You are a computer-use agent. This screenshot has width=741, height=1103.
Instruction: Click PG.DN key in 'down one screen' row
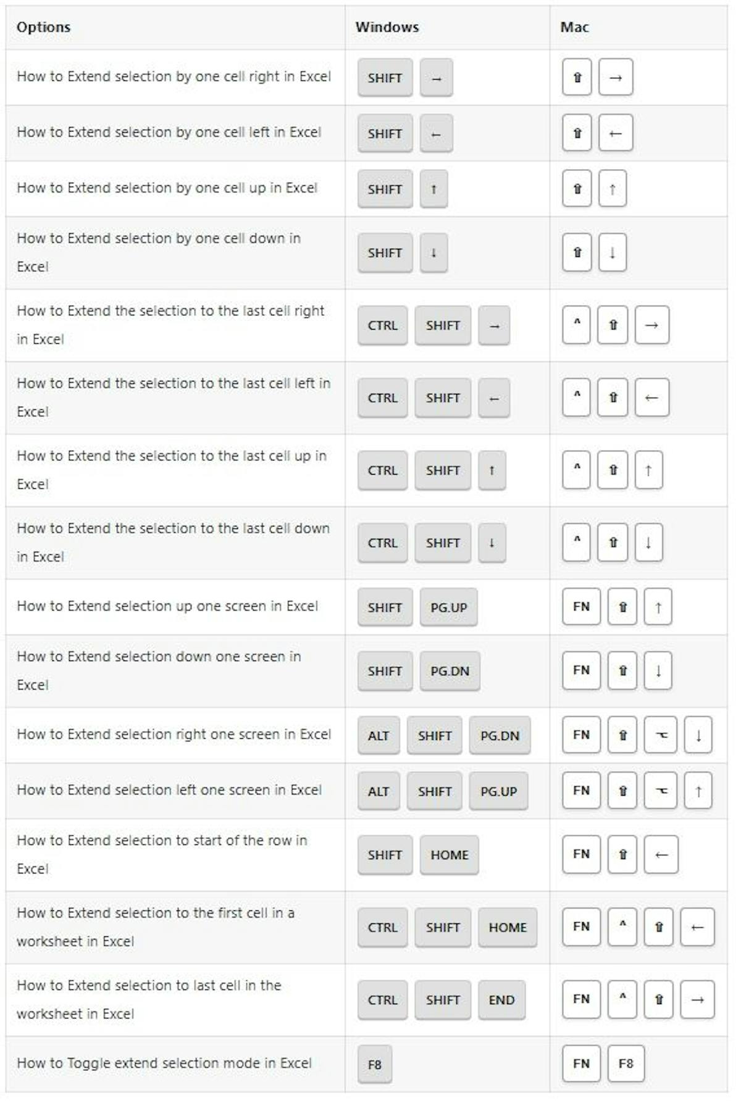(450, 671)
